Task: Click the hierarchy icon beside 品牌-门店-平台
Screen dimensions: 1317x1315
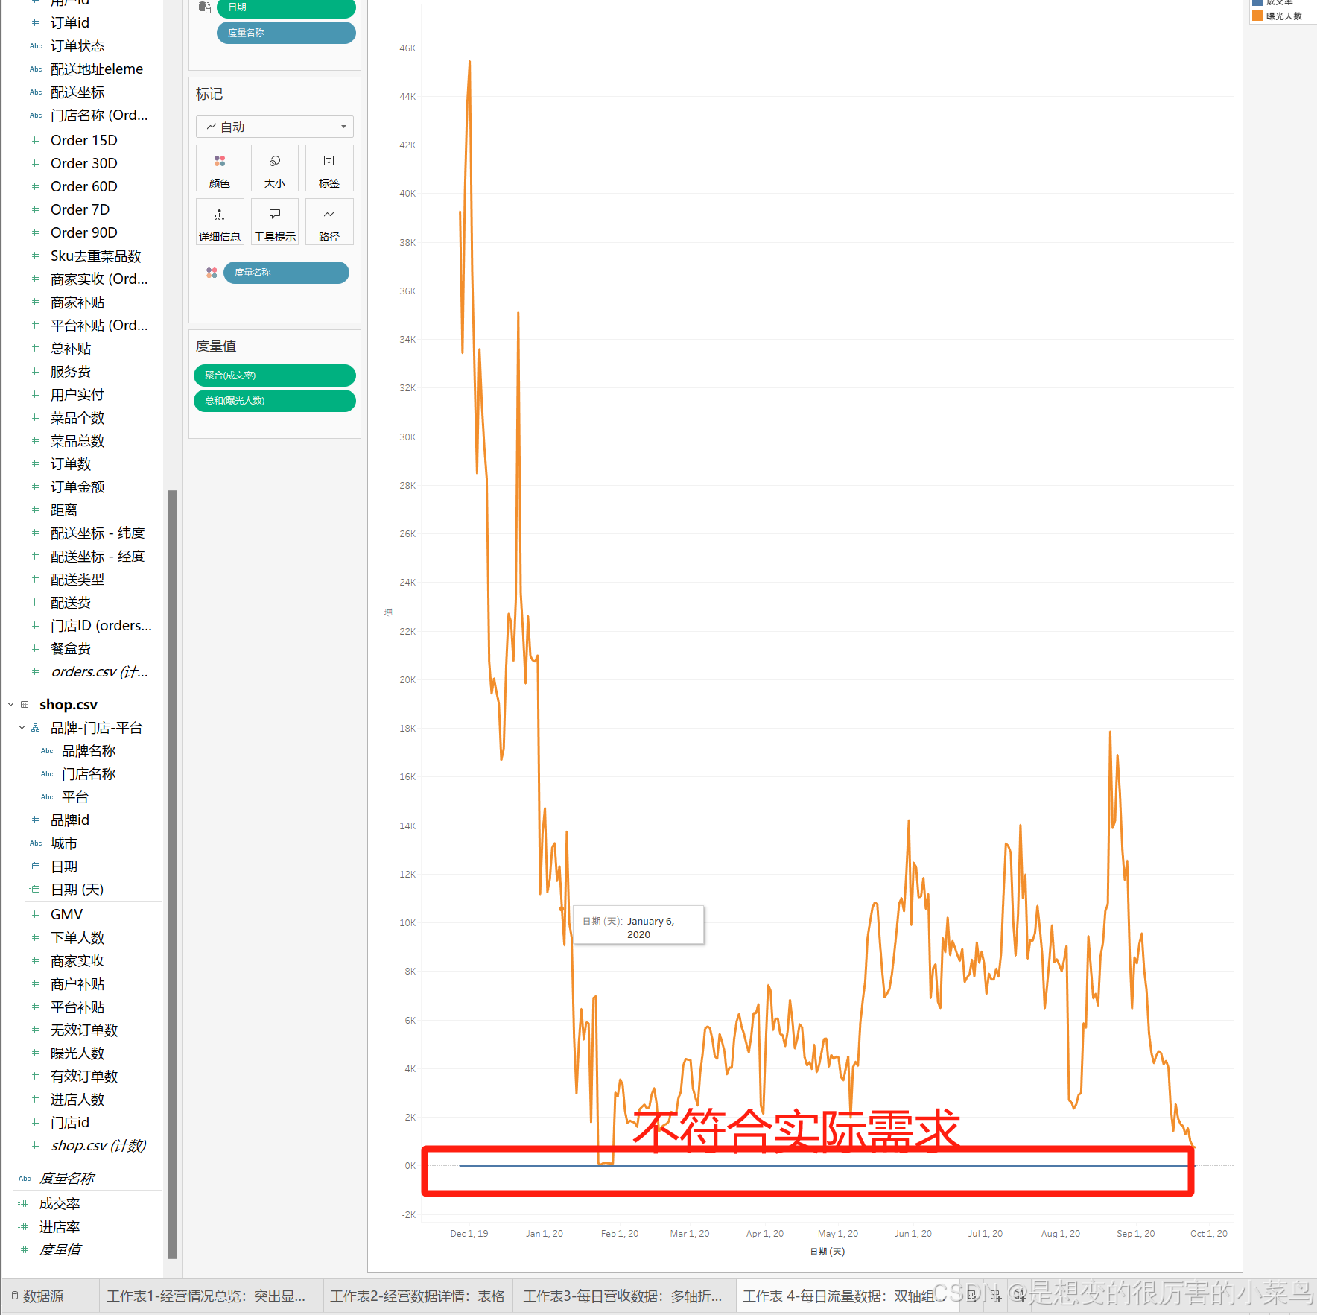Action: pyautogui.click(x=36, y=728)
